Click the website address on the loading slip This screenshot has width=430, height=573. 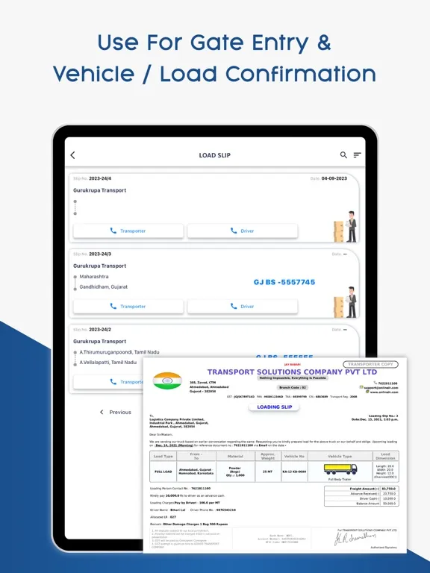click(x=383, y=392)
